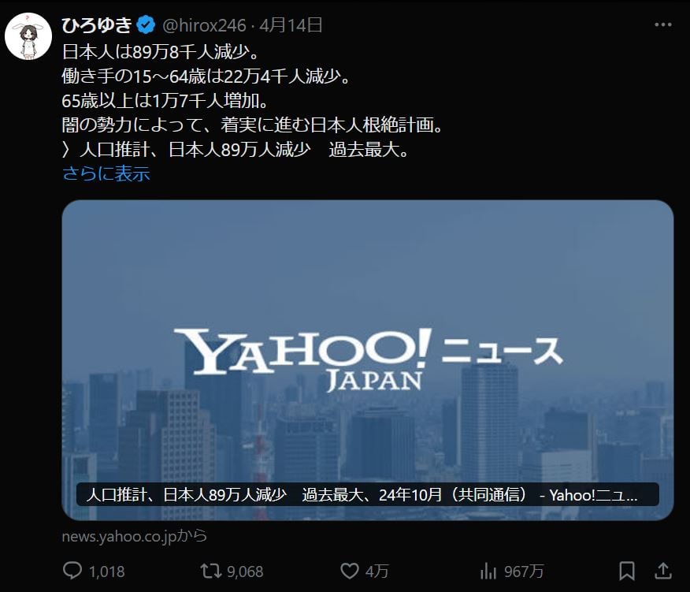Open view analytics bar chart icon
The width and height of the screenshot is (690, 592).
(488, 572)
